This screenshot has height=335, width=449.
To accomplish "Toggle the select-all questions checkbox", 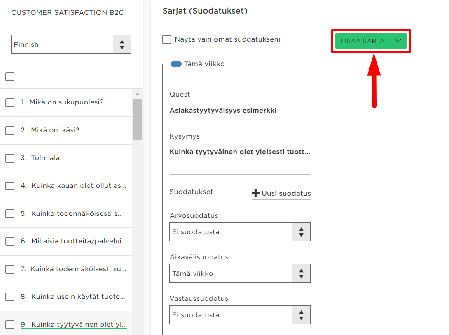I will pos(10,76).
